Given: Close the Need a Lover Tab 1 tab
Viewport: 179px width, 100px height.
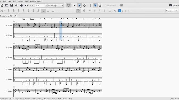Looking at the screenshot, I should [15, 16].
